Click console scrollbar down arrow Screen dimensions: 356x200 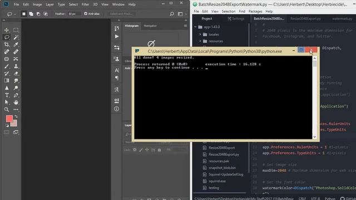(315, 137)
